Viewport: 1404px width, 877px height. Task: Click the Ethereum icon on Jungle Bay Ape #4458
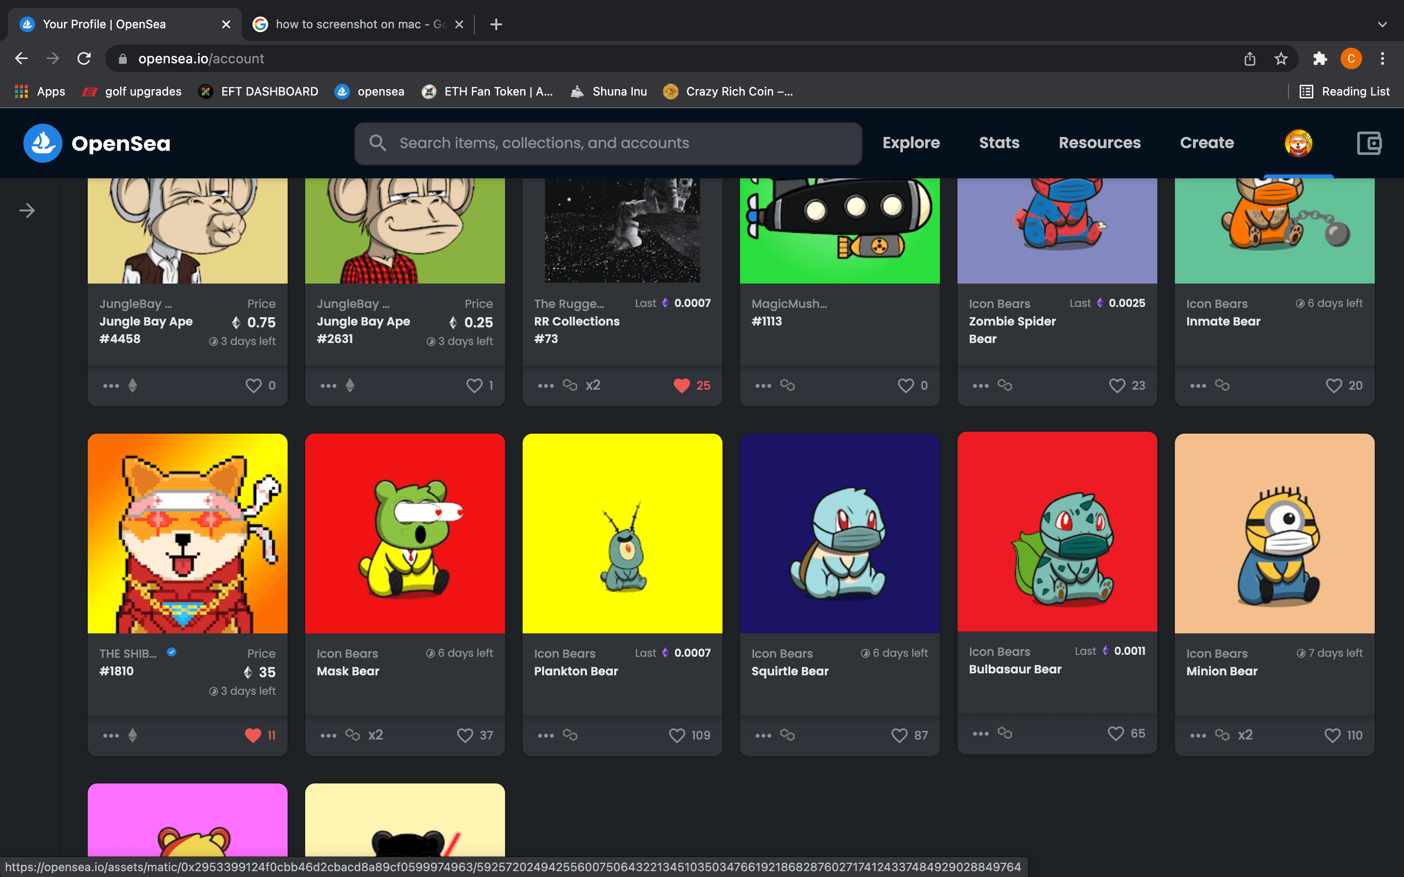coord(133,386)
